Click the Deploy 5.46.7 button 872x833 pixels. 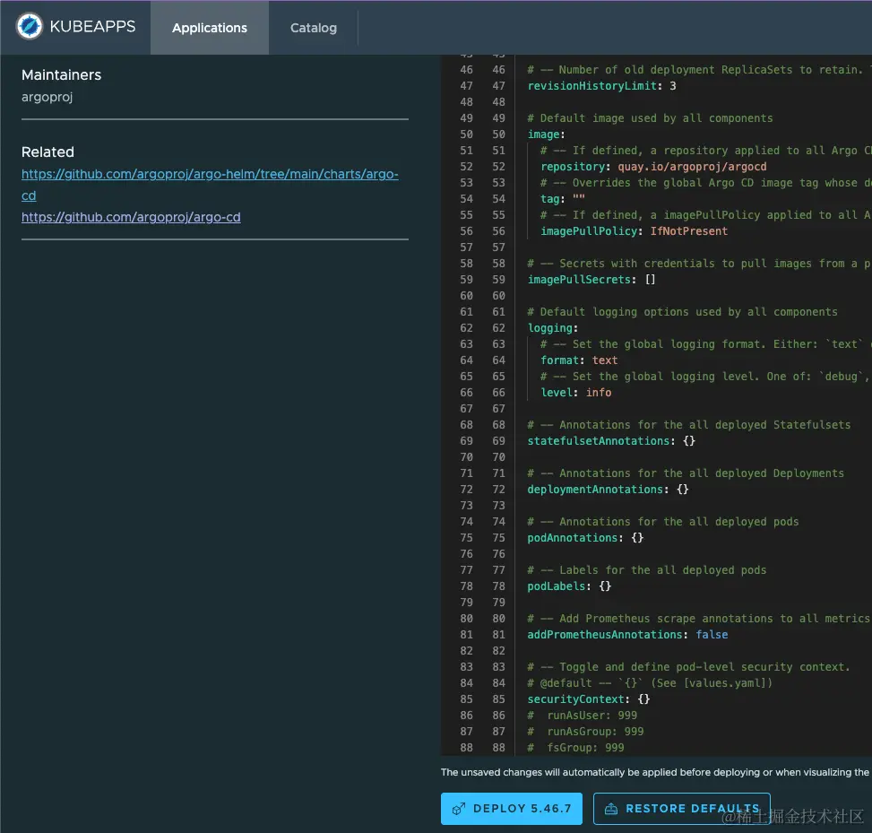click(x=511, y=808)
